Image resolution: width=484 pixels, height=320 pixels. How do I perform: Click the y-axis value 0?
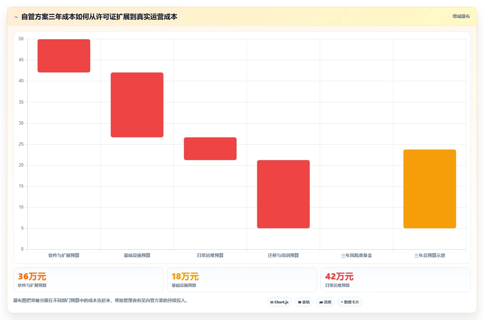click(22, 249)
